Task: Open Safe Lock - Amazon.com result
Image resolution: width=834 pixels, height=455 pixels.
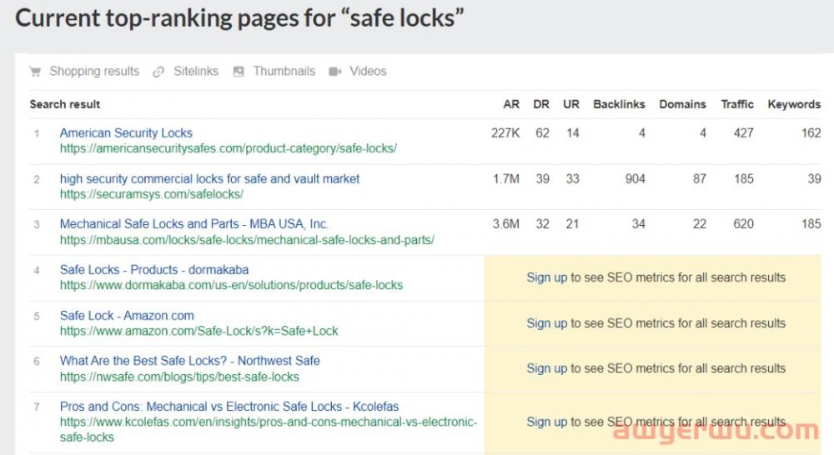Action: click(x=127, y=315)
